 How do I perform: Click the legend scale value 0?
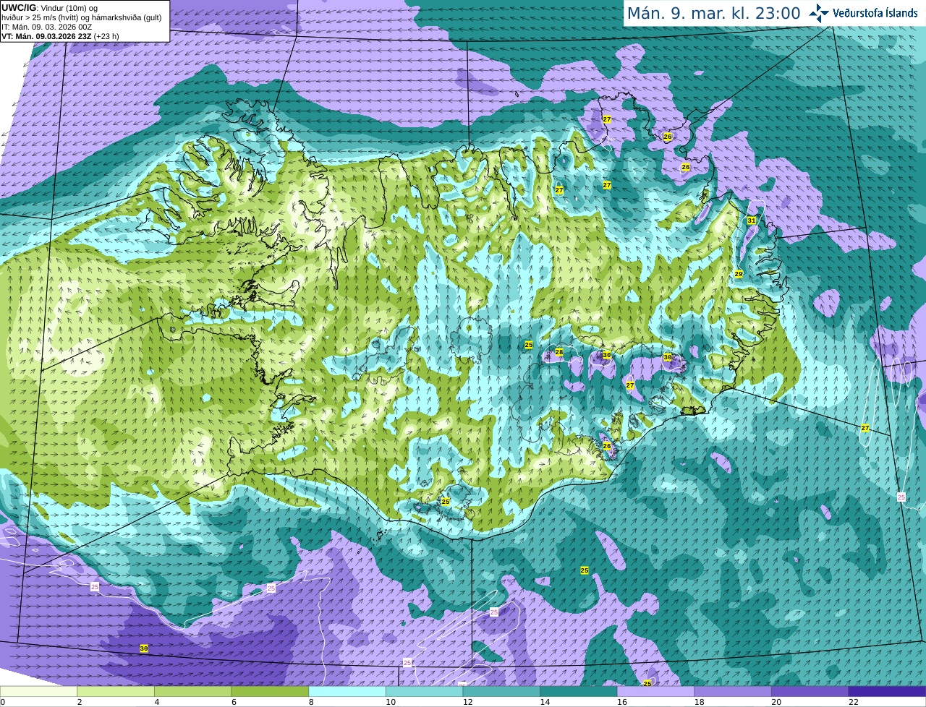(x=3, y=702)
